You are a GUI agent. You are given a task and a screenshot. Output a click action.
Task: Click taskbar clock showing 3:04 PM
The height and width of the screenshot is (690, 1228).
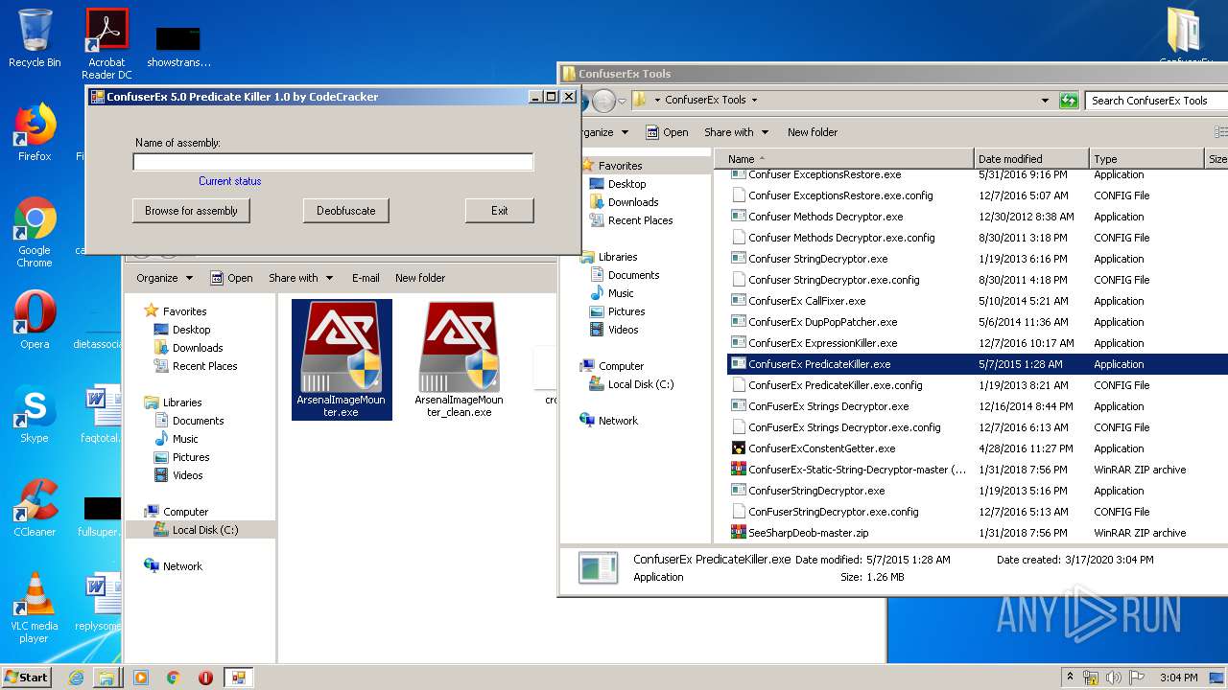point(1178,678)
